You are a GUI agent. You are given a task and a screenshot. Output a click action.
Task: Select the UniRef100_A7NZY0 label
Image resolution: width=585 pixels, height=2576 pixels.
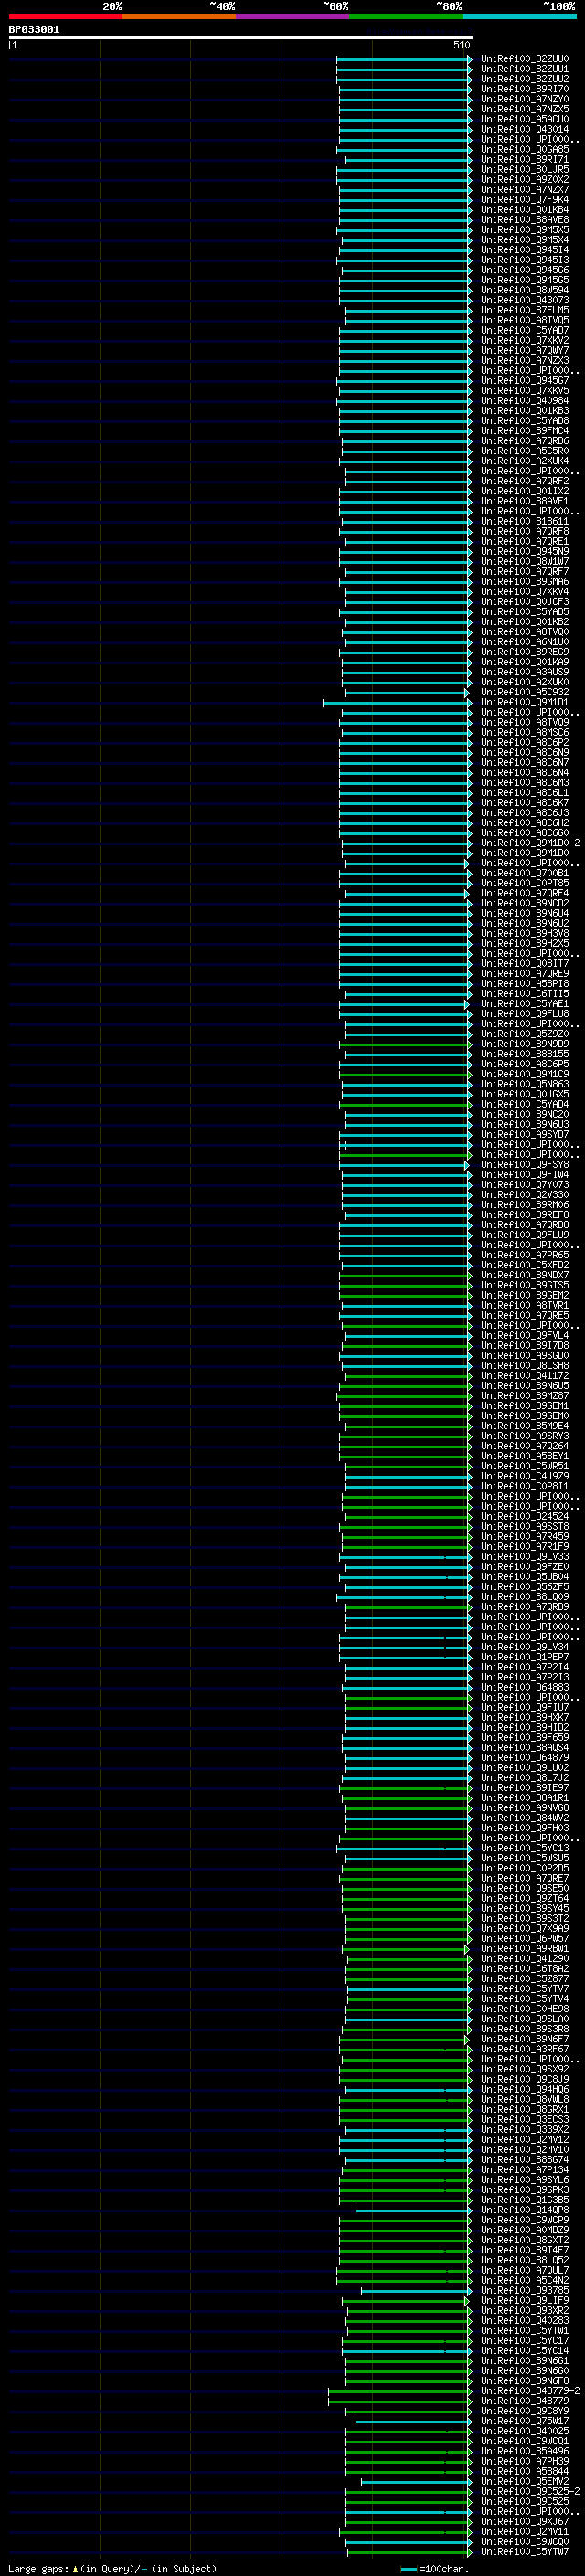[x=524, y=99]
